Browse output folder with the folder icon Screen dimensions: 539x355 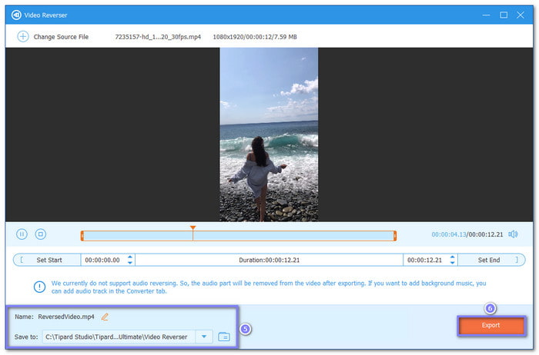[224, 337]
